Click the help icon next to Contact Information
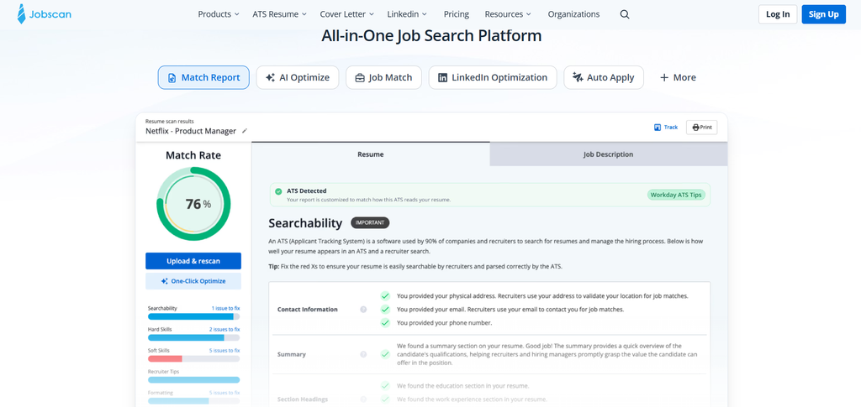 pyautogui.click(x=363, y=310)
